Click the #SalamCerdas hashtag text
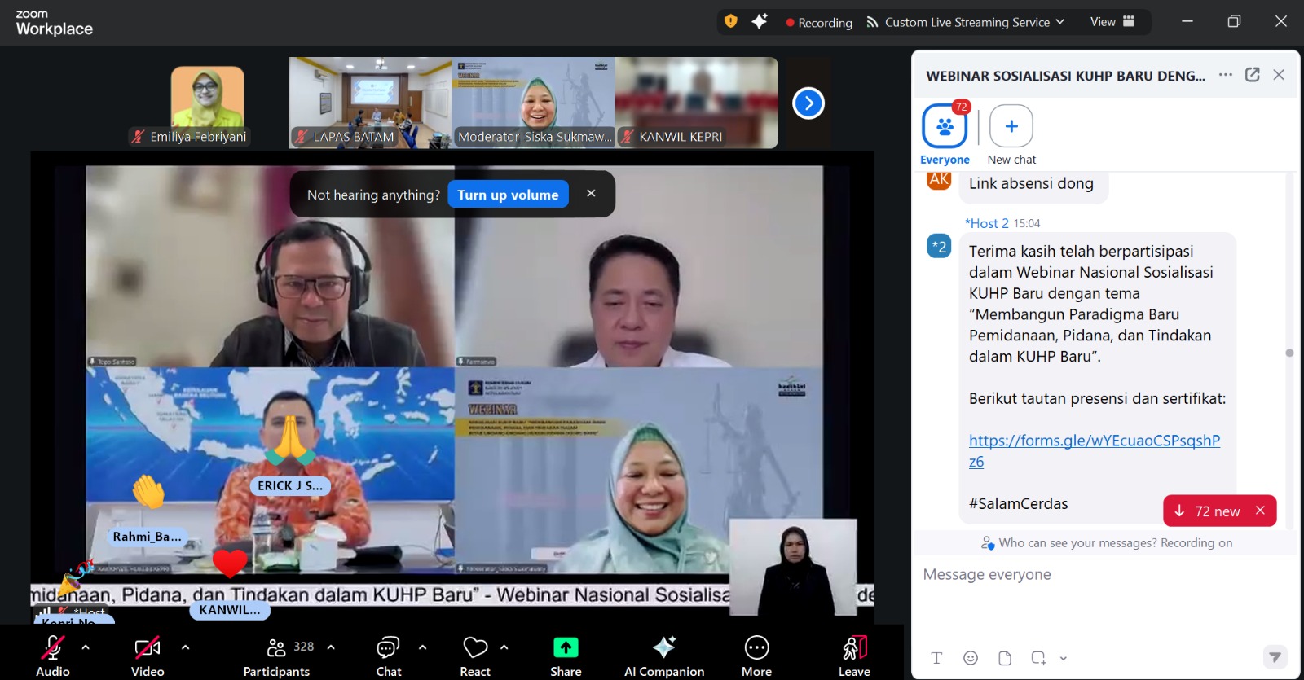1304x680 pixels. click(x=1018, y=503)
